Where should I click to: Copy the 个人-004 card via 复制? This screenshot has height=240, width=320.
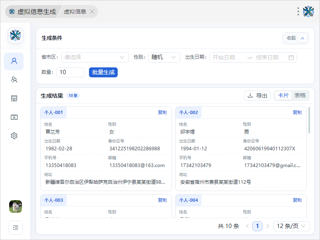coord(297,200)
